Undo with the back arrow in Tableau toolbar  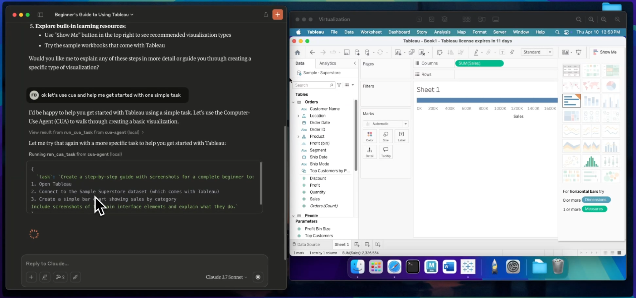pos(312,52)
